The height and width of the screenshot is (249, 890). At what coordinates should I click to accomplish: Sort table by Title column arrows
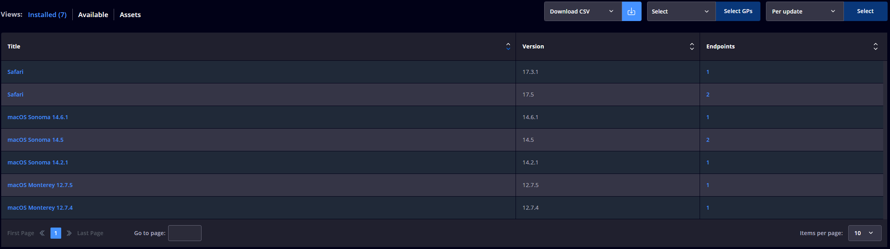click(x=508, y=46)
